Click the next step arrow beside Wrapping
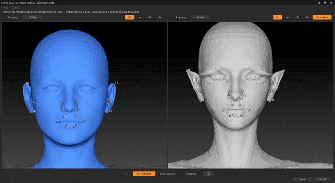The image size is (335, 183). (x=208, y=174)
